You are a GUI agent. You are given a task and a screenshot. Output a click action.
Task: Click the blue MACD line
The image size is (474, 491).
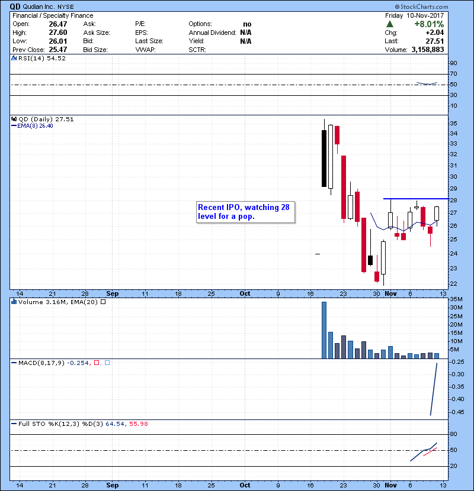[x=434, y=389]
